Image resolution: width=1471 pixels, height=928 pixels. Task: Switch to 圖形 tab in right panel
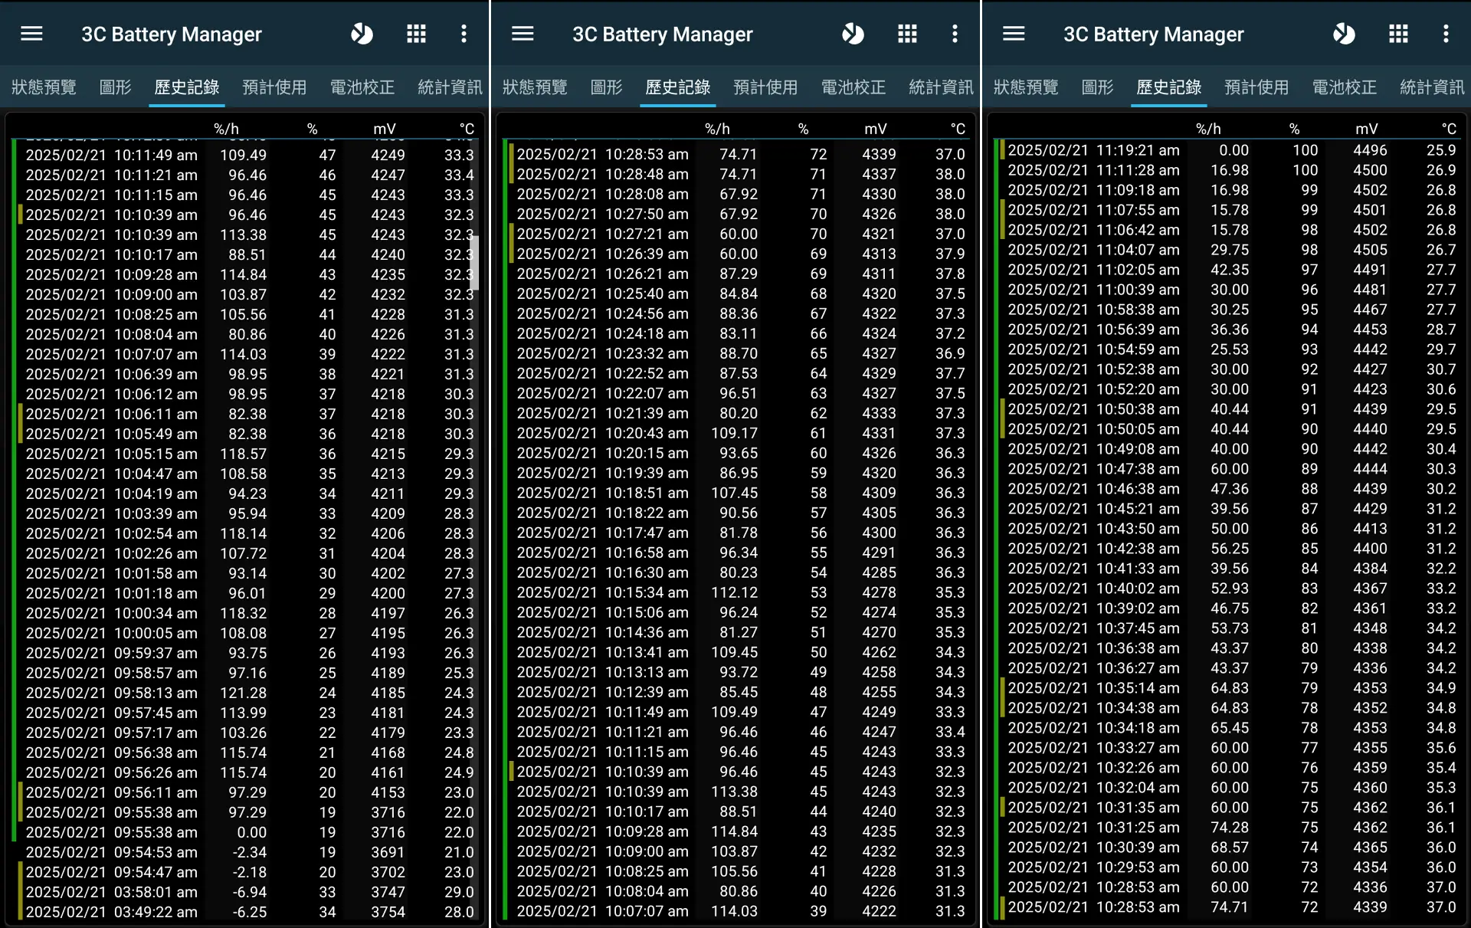pos(1098,87)
